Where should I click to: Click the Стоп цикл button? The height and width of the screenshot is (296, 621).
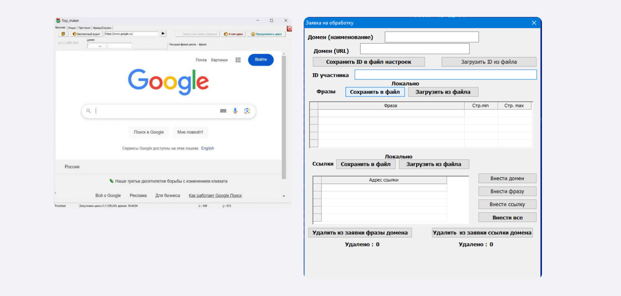click(x=233, y=34)
